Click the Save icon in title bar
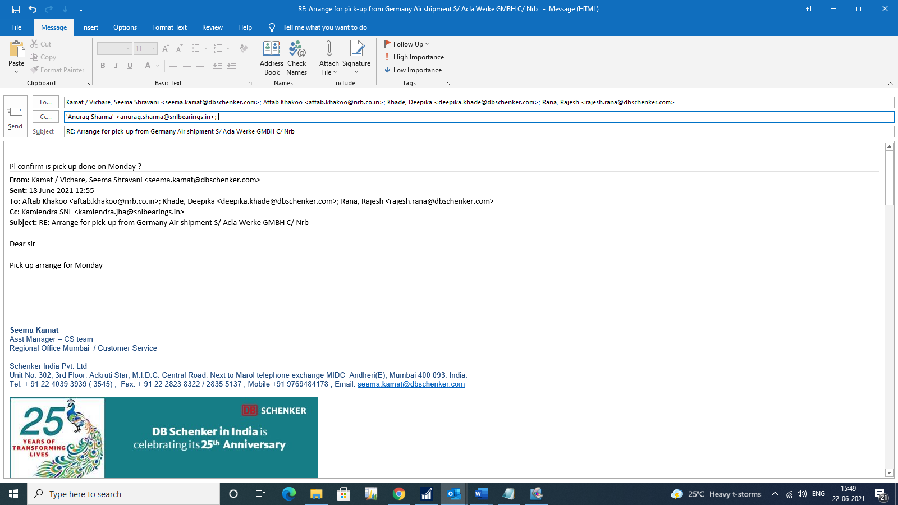Image resolution: width=898 pixels, height=505 pixels. (x=16, y=9)
